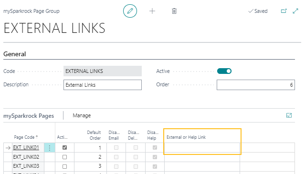Toggle Disable Help for EXT_LINK01
Image resolution: width=305 pixels, height=174 pixels.
click(x=155, y=148)
